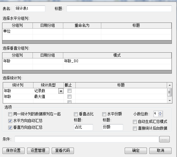
Task: Click the statistics list scroll-up arrow
Action: pyautogui.click(x=170, y=85)
